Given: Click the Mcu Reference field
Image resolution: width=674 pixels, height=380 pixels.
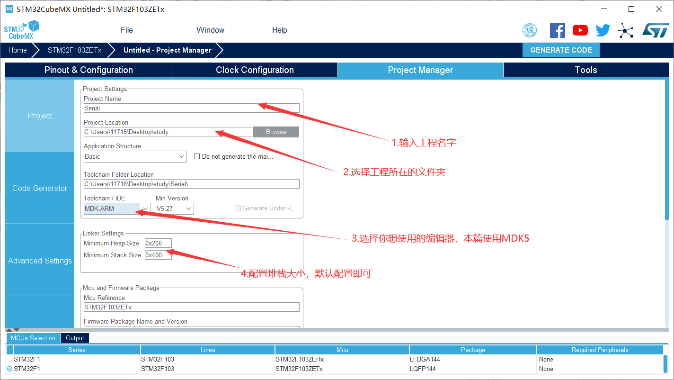Looking at the screenshot, I should (192, 307).
